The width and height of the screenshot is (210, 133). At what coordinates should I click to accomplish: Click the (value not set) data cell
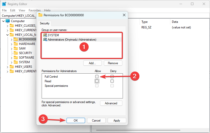click(x=181, y=27)
